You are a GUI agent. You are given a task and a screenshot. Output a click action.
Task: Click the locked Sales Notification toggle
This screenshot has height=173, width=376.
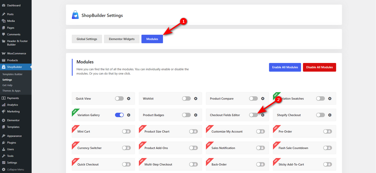pyautogui.click(x=260, y=148)
